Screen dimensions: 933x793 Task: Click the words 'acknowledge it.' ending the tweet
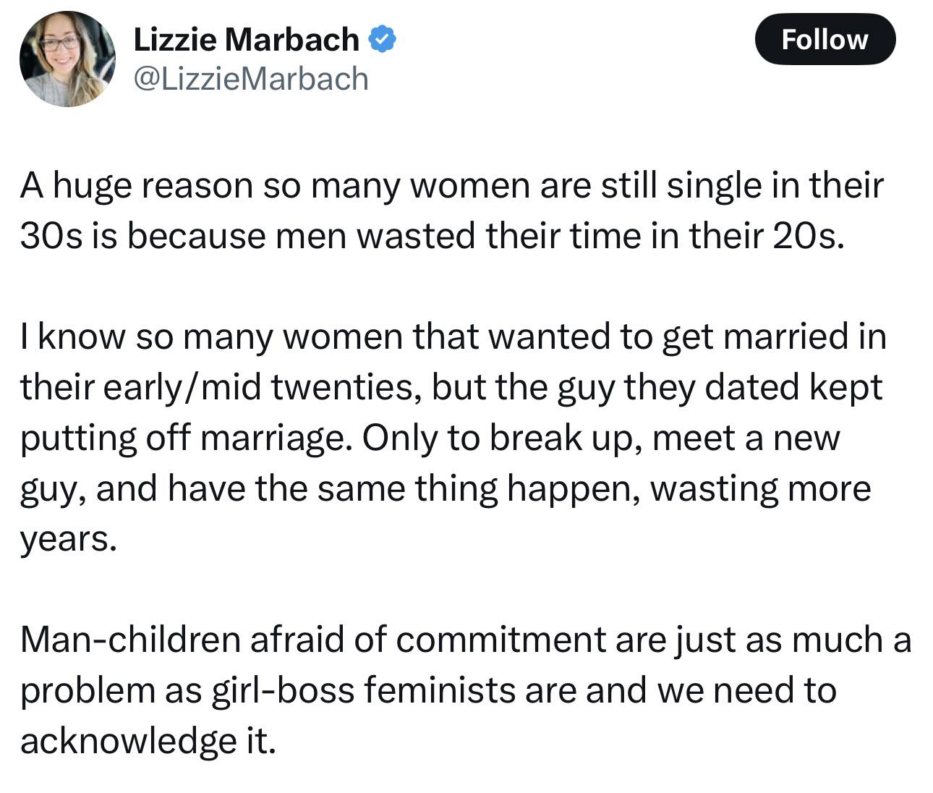point(148,741)
